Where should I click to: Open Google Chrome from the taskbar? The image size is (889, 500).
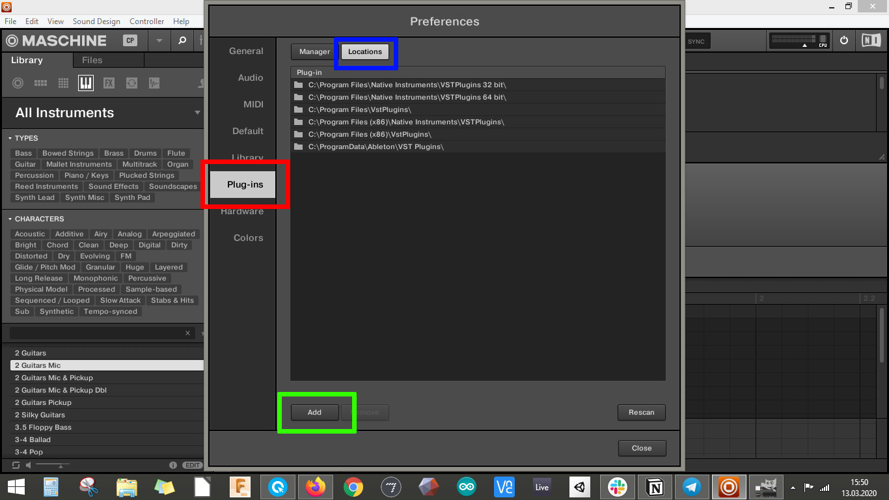(x=353, y=486)
